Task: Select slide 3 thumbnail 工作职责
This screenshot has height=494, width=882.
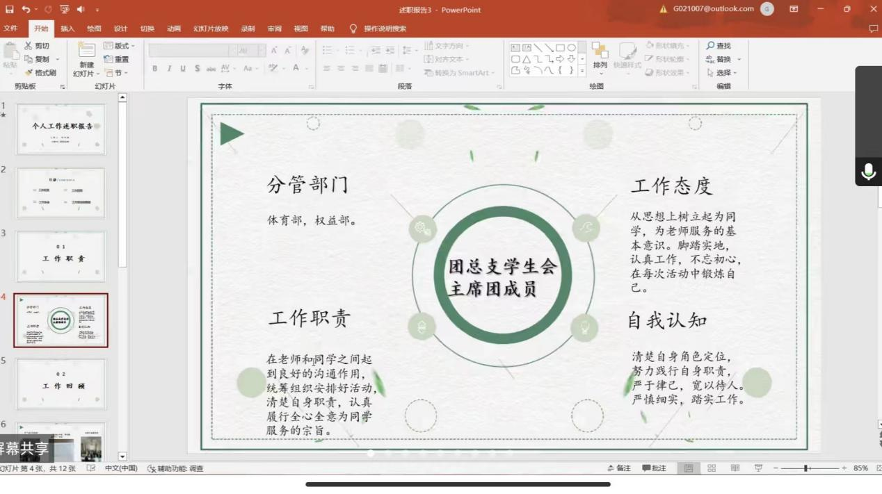Action: click(61, 256)
